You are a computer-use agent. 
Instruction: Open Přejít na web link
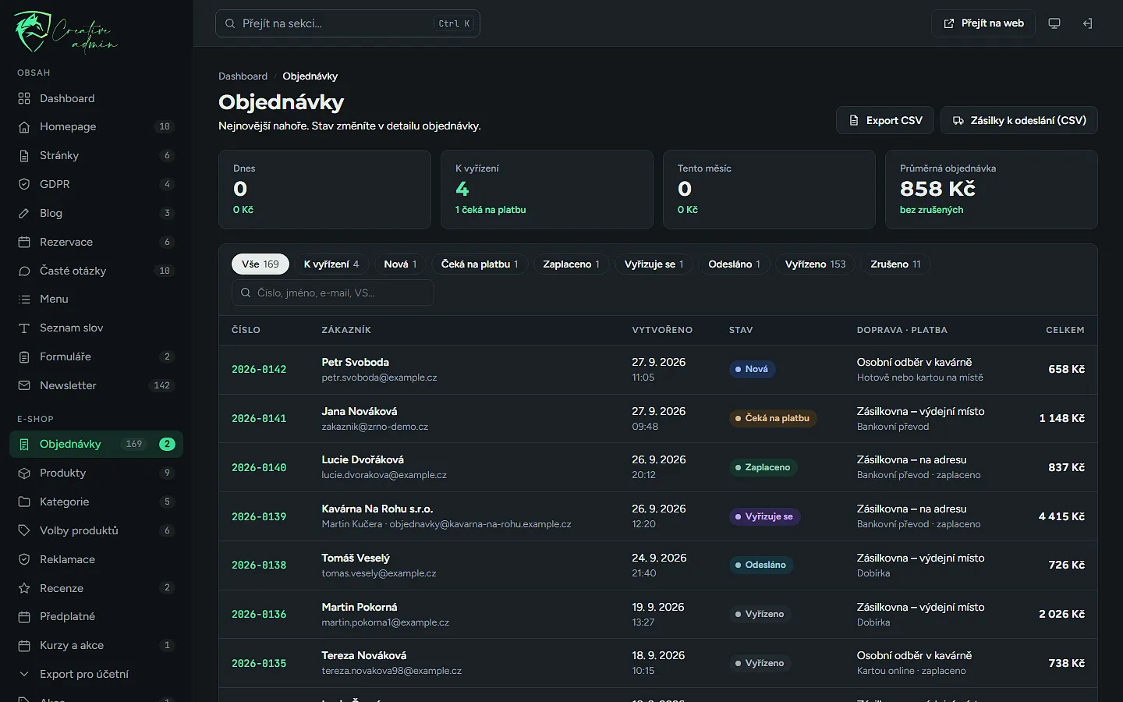[983, 23]
